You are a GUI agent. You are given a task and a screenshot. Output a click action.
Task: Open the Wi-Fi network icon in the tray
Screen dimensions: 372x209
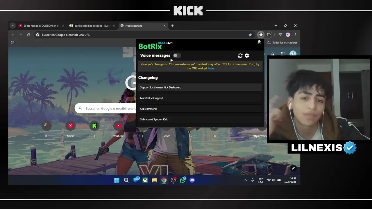(269, 180)
